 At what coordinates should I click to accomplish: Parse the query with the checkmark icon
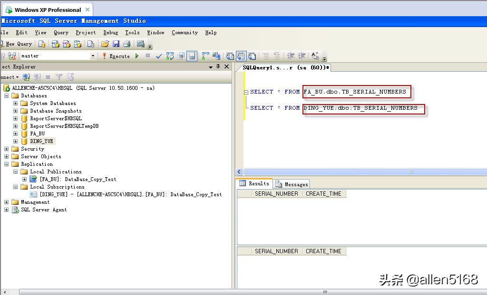pos(159,56)
